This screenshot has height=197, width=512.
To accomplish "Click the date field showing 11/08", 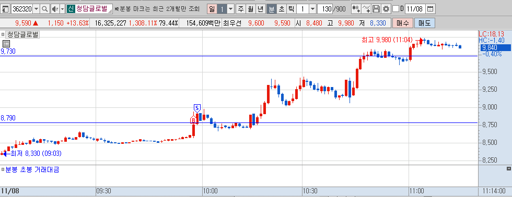I will click(415, 9).
